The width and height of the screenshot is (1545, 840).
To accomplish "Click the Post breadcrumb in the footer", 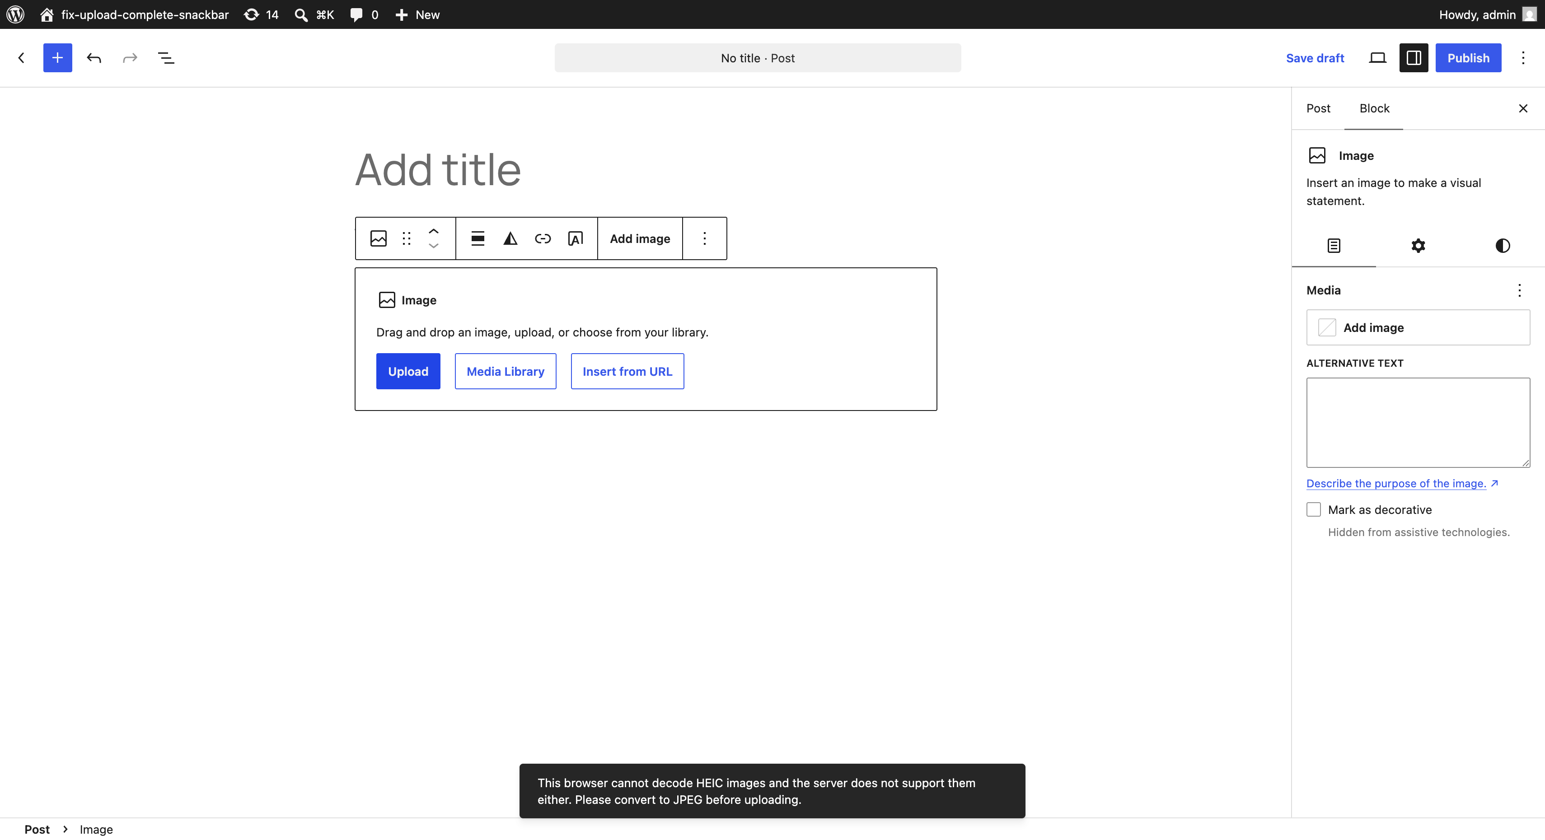I will point(37,829).
